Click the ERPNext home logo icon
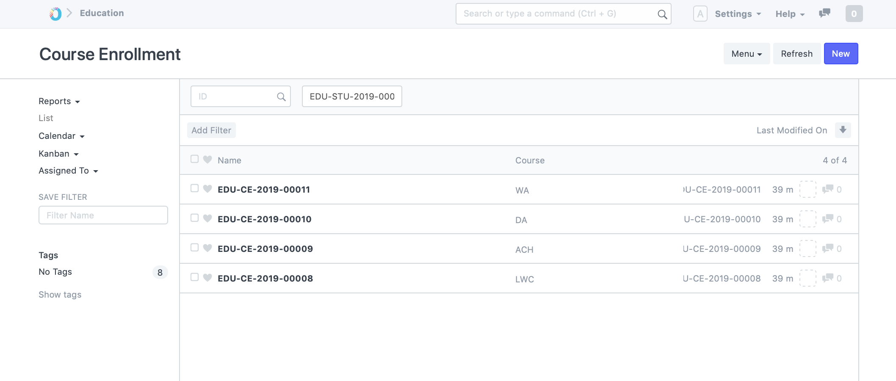The height and width of the screenshot is (381, 896). (55, 14)
